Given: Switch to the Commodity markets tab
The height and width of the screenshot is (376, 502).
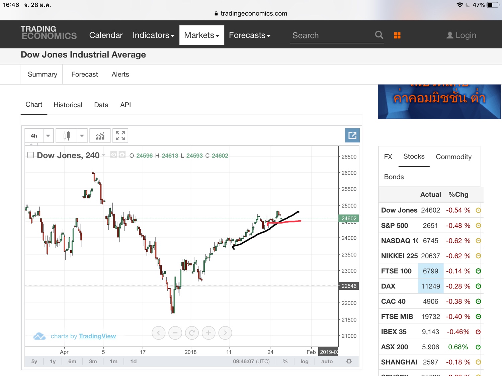Looking at the screenshot, I should pos(453,157).
